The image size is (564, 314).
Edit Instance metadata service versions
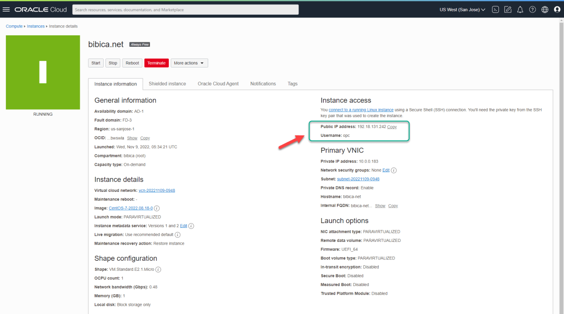[183, 226]
